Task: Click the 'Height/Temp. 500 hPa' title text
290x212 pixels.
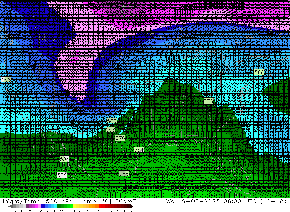Action: (37, 201)
